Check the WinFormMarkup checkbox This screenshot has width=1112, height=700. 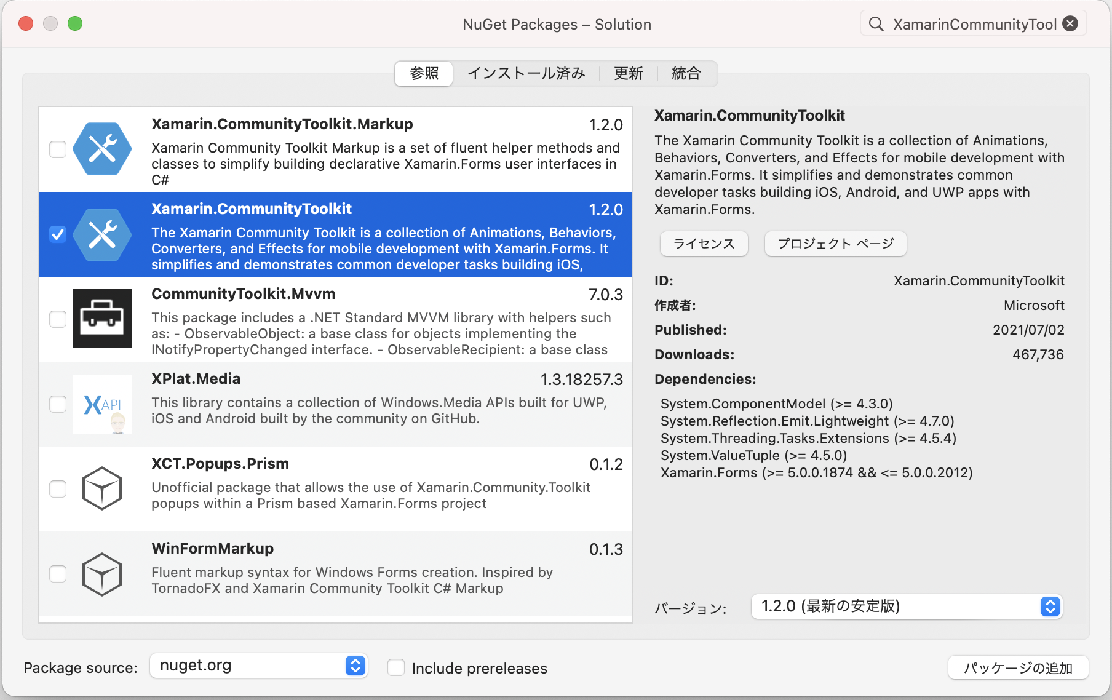pos(58,574)
